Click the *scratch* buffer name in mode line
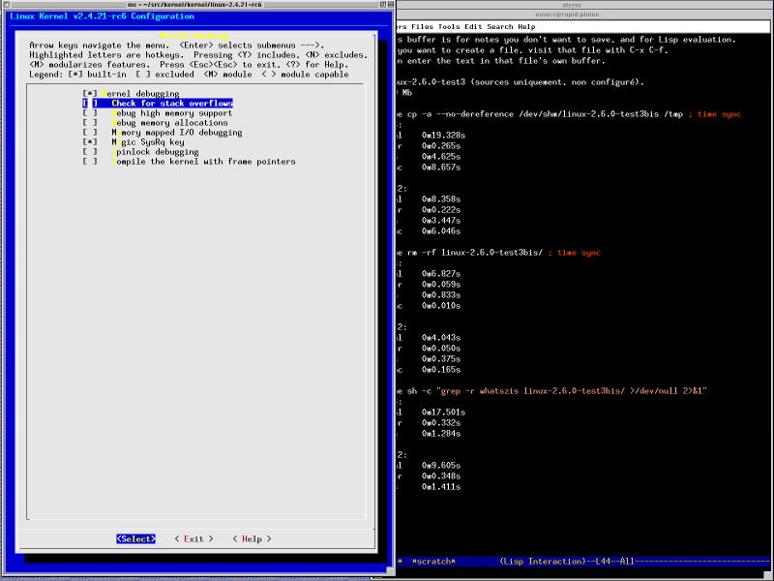 pyautogui.click(x=433, y=562)
